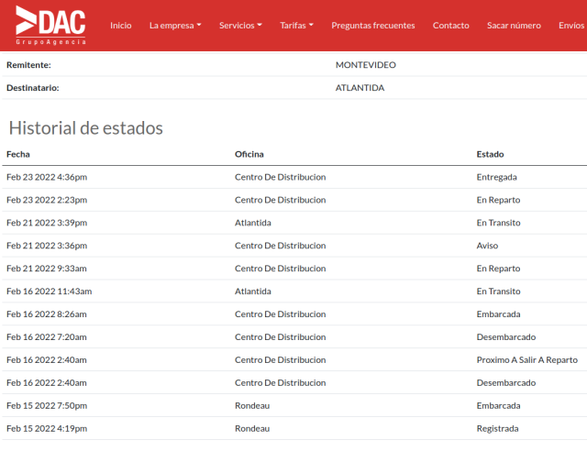Select Centro De Distribucion in Aviso row

tap(280, 246)
